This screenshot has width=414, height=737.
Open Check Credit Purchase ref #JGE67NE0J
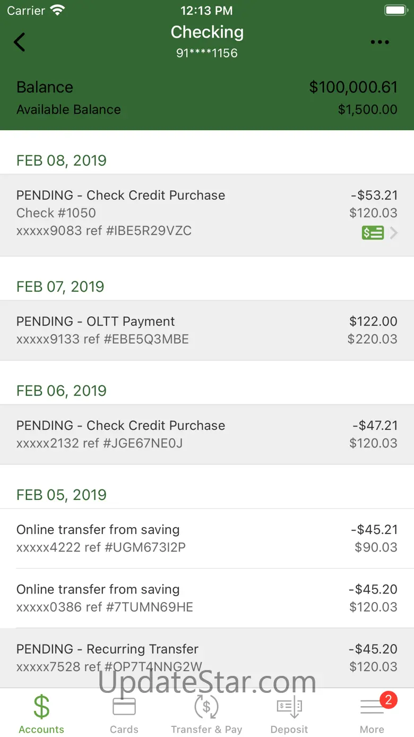coord(207,434)
